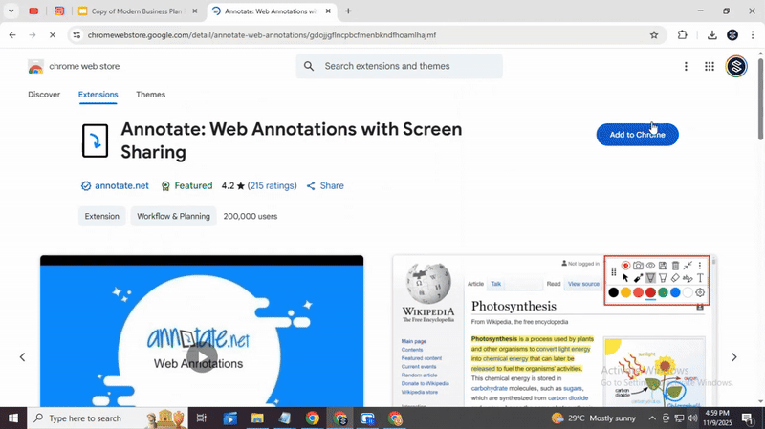This screenshot has width=765, height=429.
Task: Open the annotate.net publisher link
Action: click(x=121, y=186)
